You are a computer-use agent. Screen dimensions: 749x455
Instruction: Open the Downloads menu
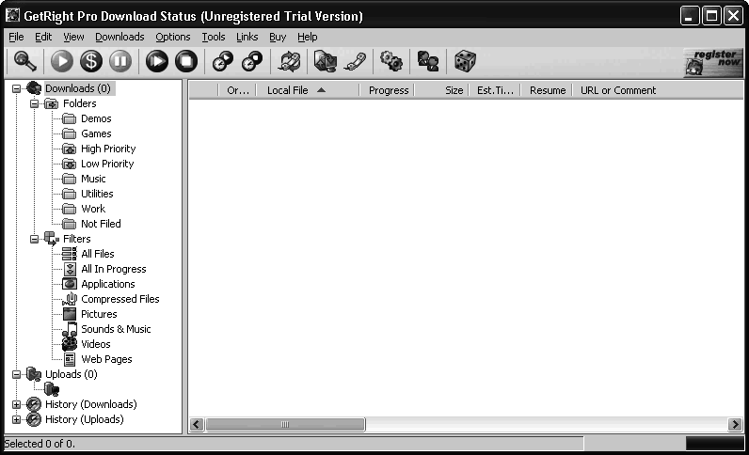(120, 37)
